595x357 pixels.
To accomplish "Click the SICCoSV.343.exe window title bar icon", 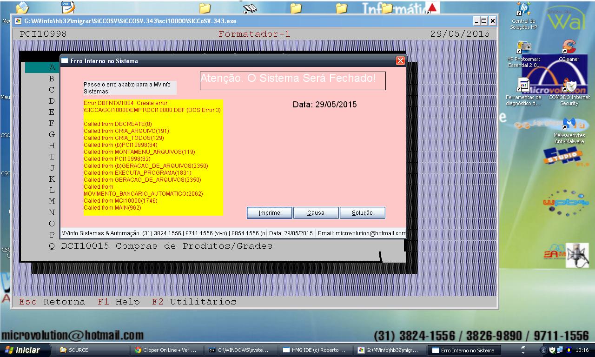I will [18, 21].
